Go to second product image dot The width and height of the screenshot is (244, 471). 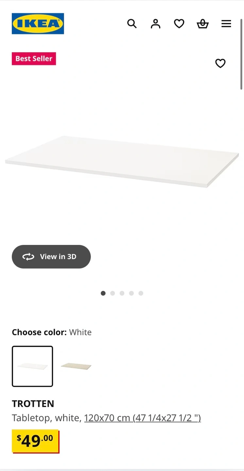tap(113, 293)
